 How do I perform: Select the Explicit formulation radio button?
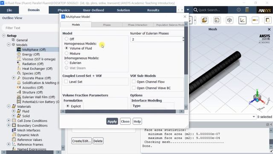68,106
